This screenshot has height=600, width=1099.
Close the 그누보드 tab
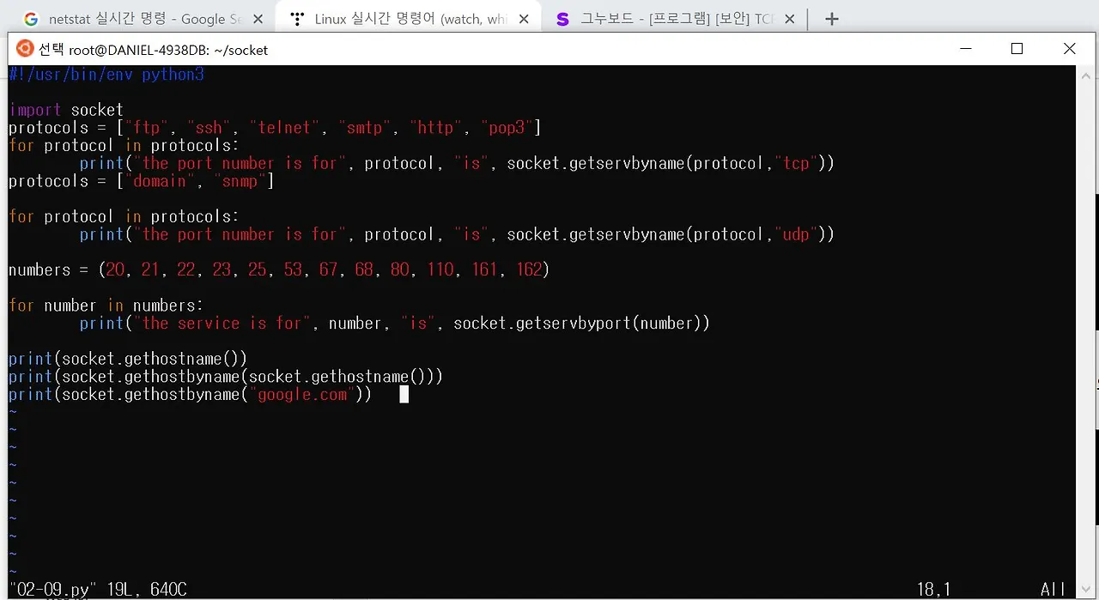click(x=790, y=19)
